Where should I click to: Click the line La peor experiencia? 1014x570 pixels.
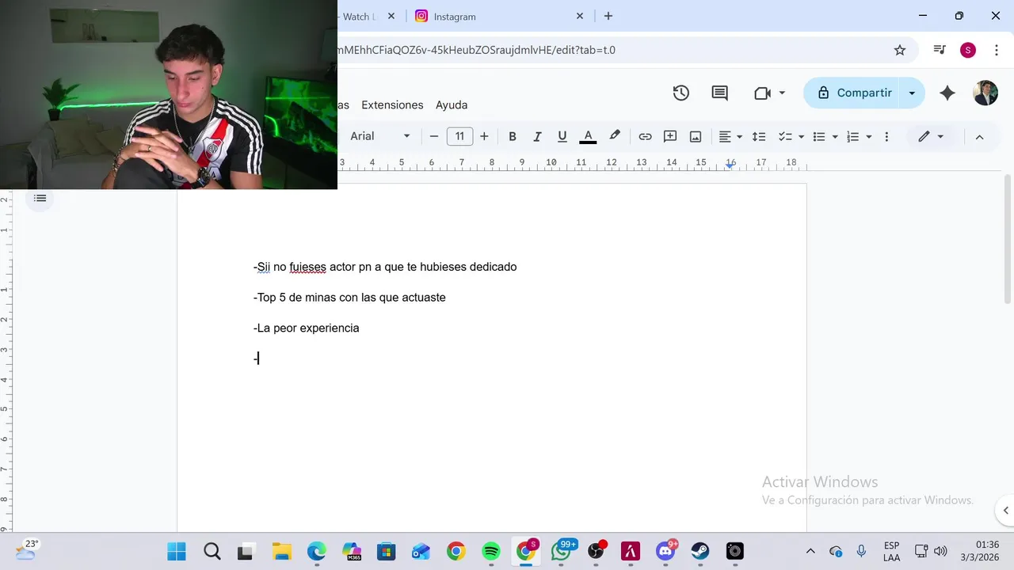(306, 328)
